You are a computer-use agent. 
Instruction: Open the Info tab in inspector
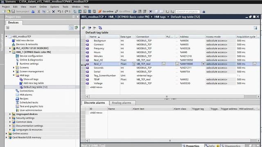[212, 145]
